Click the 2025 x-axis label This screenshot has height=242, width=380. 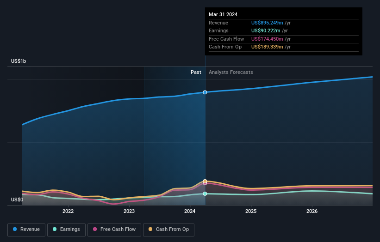coord(251,212)
